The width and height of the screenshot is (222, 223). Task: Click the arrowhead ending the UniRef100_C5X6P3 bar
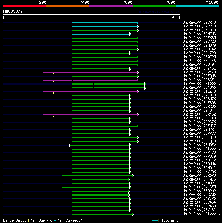[x=133, y=176]
